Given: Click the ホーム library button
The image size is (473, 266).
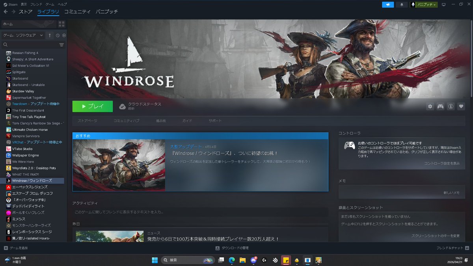Looking at the screenshot, I should 29,24.
